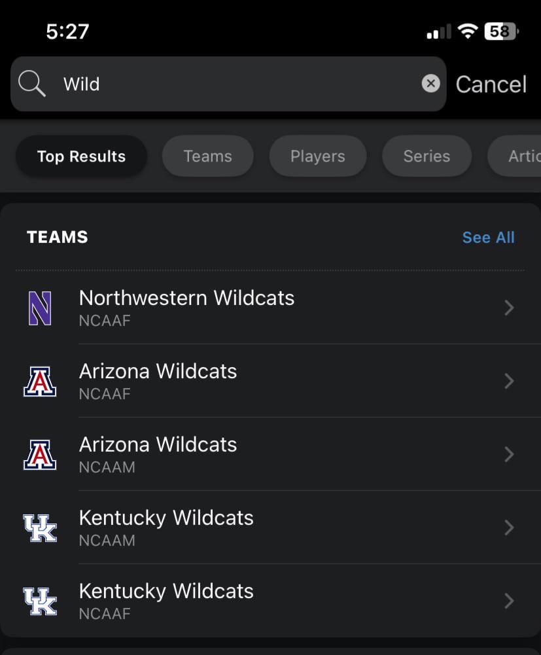541x655 pixels.
Task: Tap Kentucky Wildcats NCAAM UK logo
Action: 40,528
